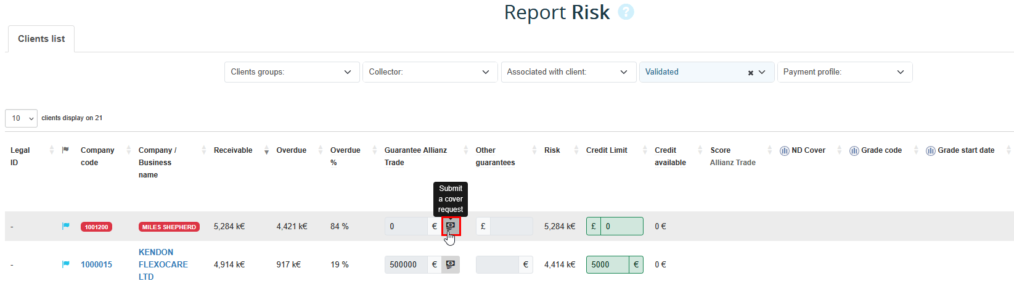This screenshot has width=1014, height=289.
Task: Clear the Validated filter
Action: click(x=751, y=73)
